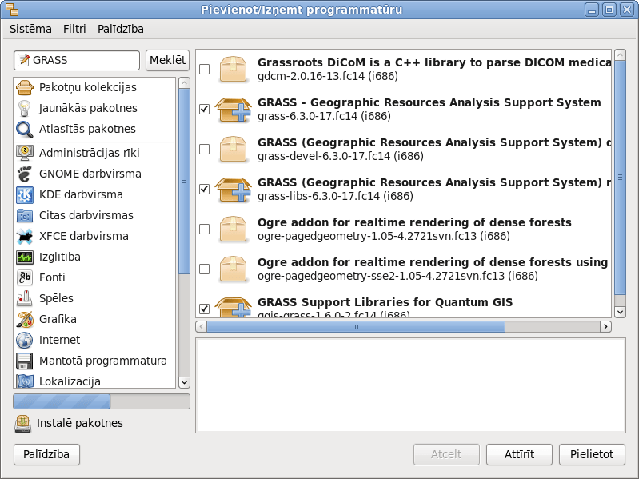Open the Sistēma menu
The height and width of the screenshot is (479, 639).
(30, 29)
